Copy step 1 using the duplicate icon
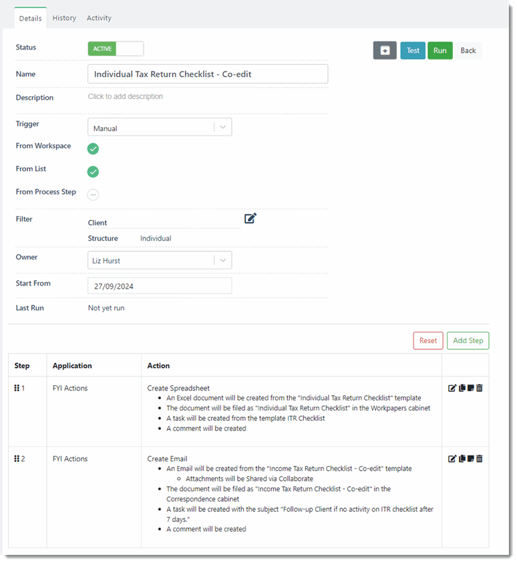 tap(462, 388)
